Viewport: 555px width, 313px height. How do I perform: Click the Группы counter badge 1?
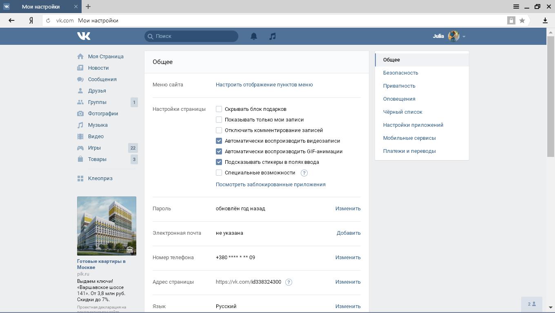pos(134,102)
